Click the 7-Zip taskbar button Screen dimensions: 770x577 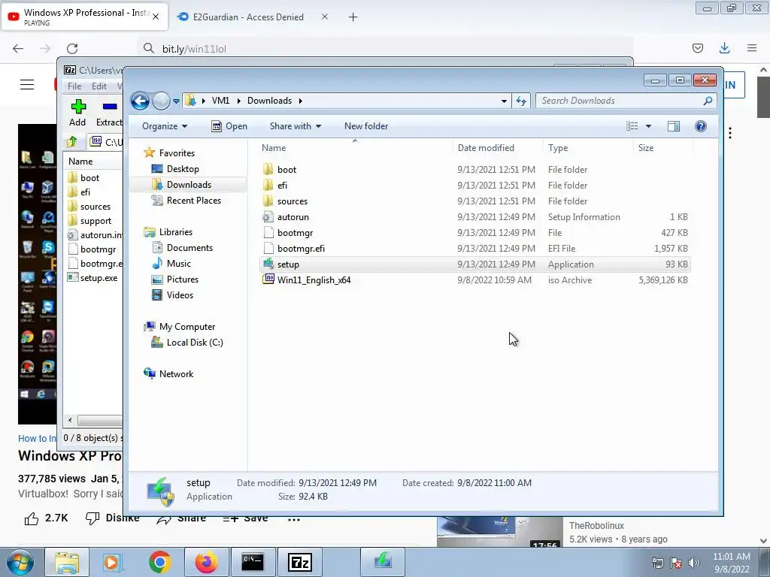coord(300,562)
